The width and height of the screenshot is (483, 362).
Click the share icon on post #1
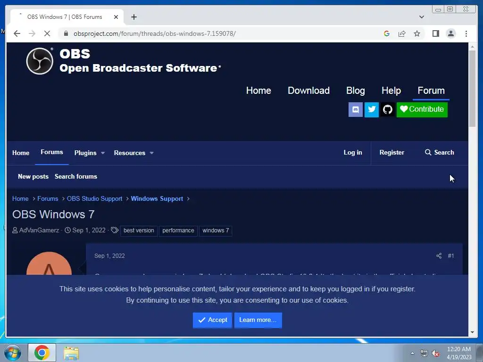439,256
